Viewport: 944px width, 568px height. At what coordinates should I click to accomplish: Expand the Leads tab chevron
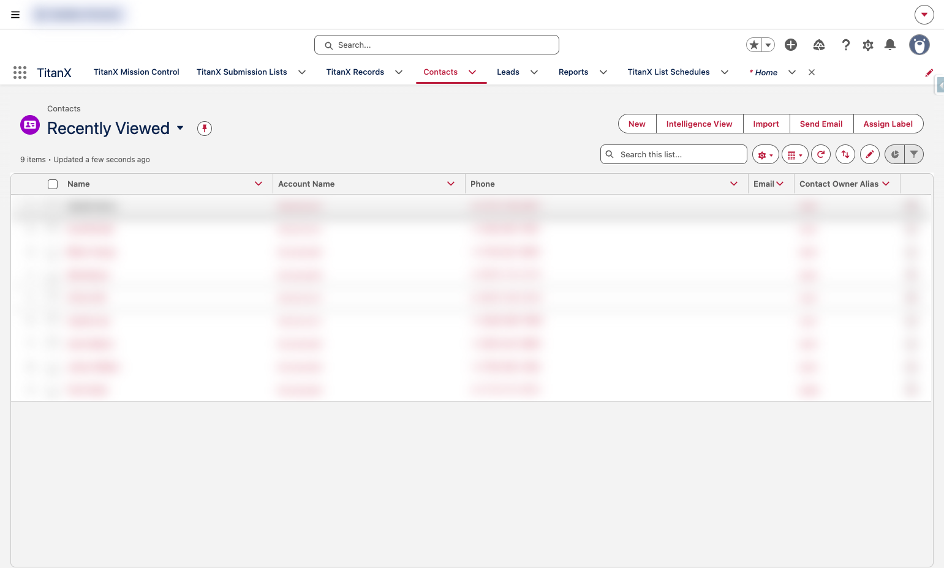[x=534, y=72]
